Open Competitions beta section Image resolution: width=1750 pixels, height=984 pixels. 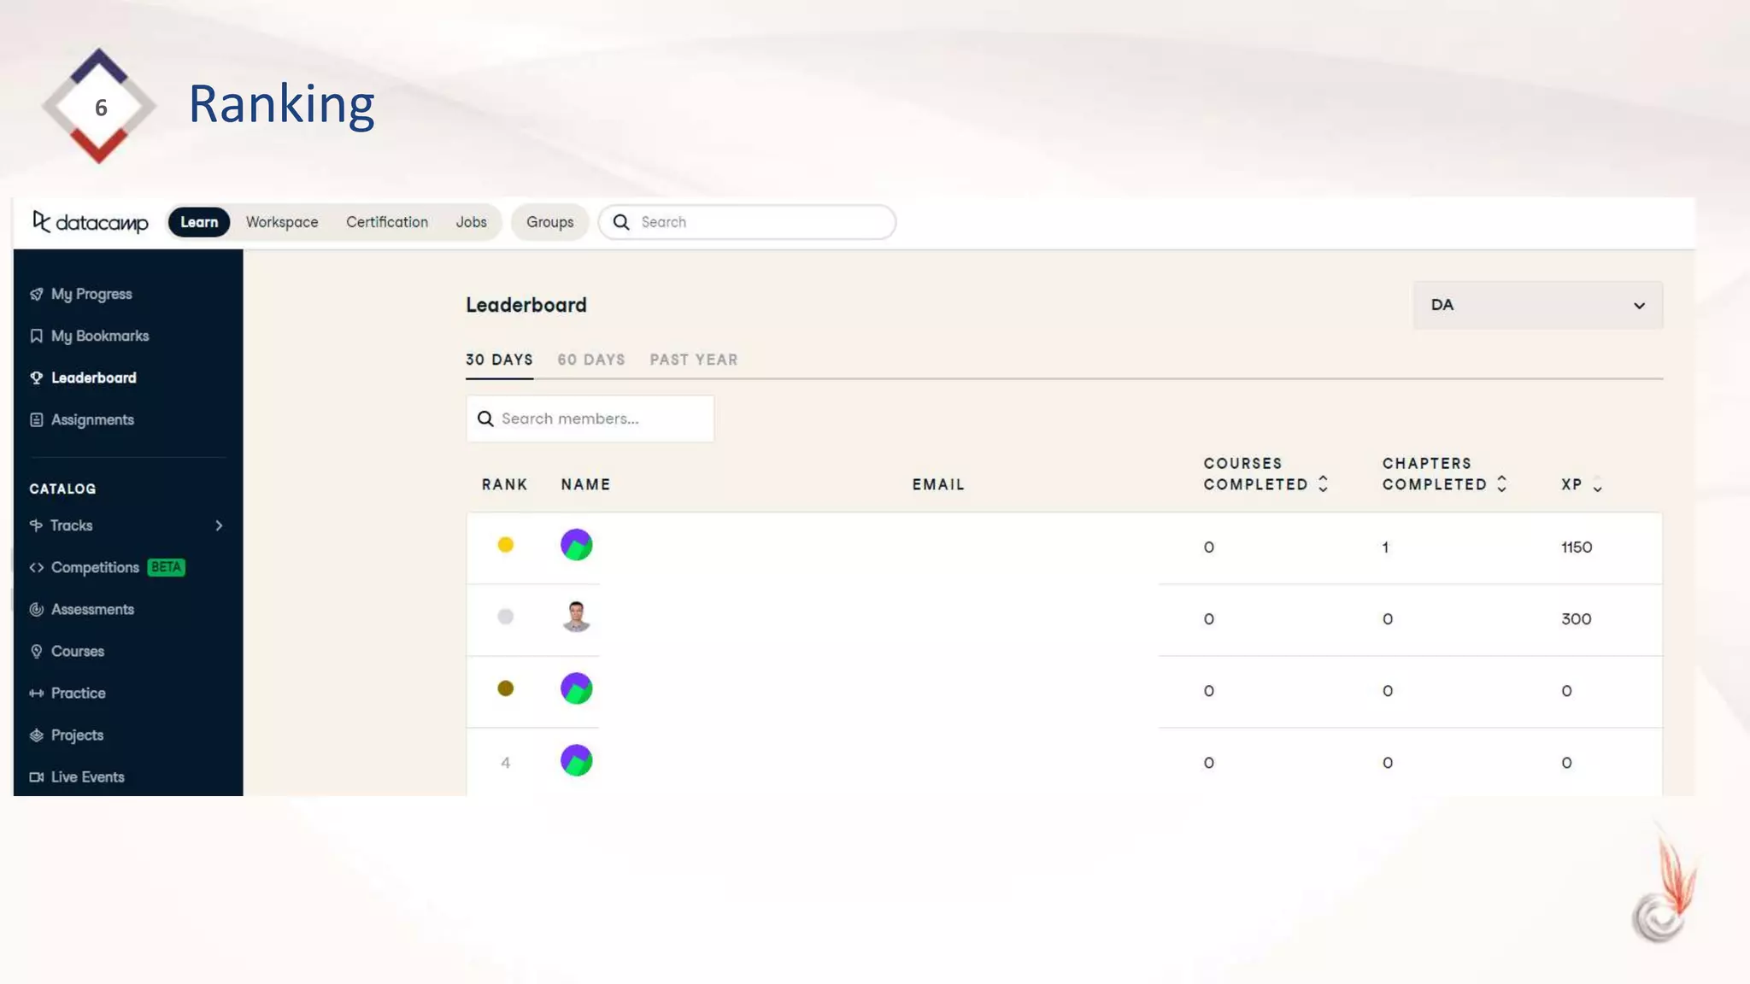pos(95,567)
